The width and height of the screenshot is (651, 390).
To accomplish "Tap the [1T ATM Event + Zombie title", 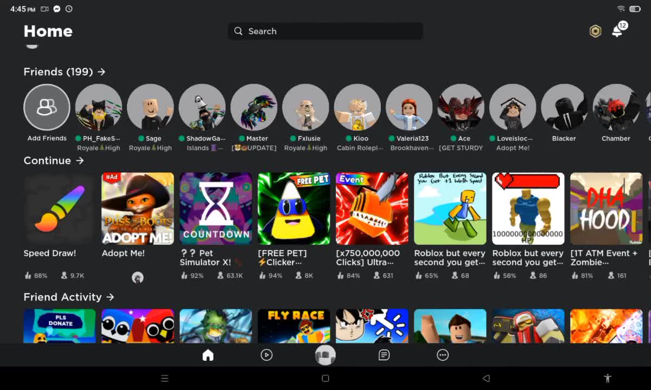I will [x=604, y=258].
